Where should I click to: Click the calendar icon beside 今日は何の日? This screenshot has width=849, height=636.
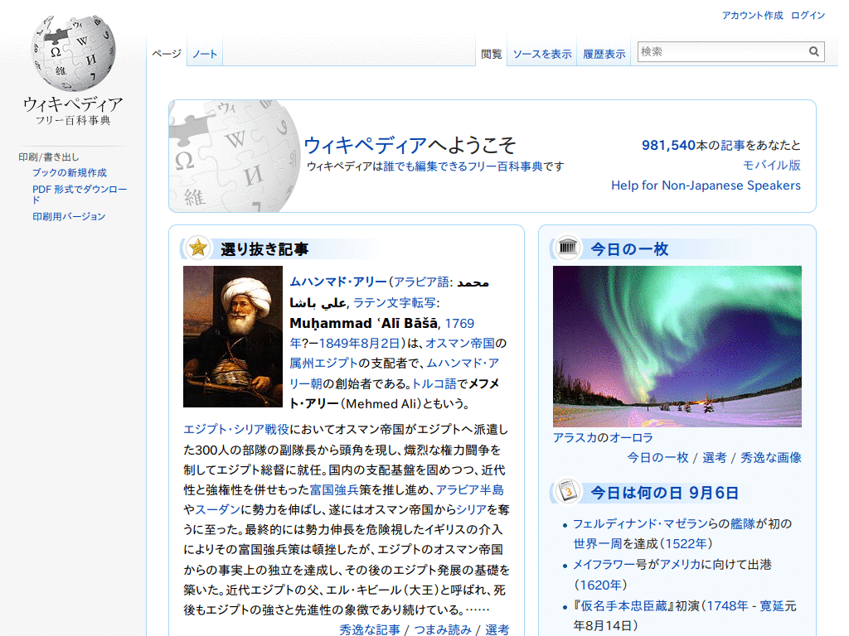(567, 492)
